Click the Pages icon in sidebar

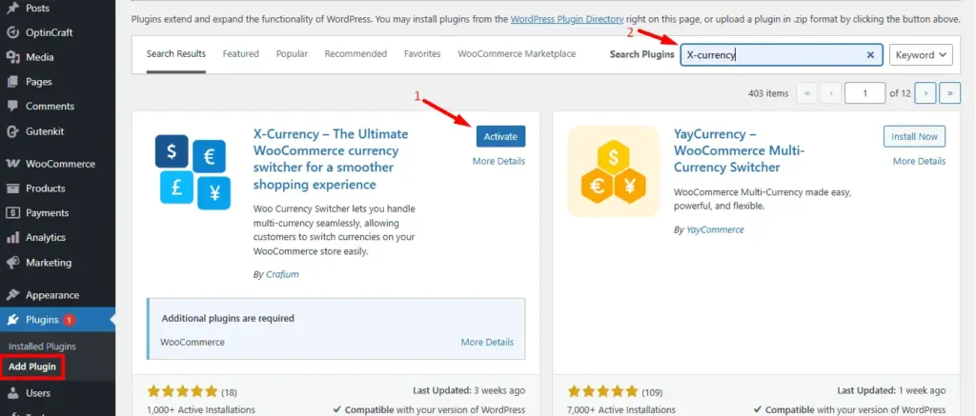point(12,82)
